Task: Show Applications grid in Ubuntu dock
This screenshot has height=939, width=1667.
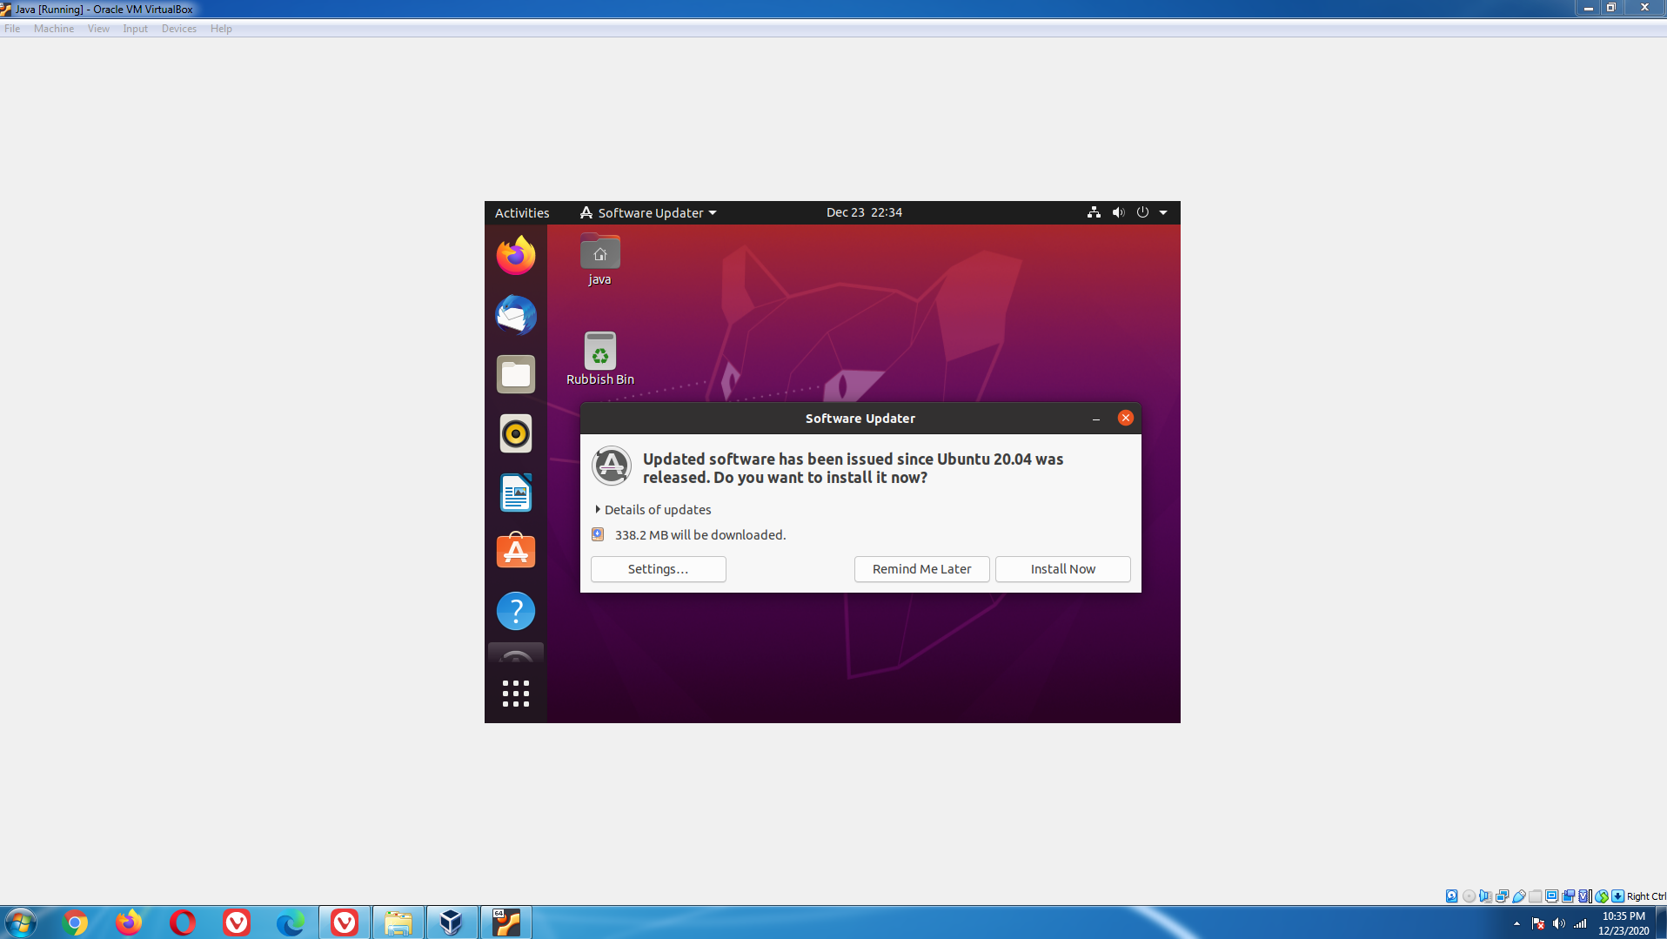Action: coord(516,694)
